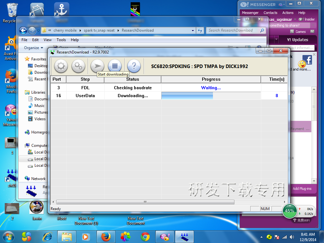Click the Firefox icon in the taskbar
This screenshot has height=243, width=324.
(x=106, y=236)
